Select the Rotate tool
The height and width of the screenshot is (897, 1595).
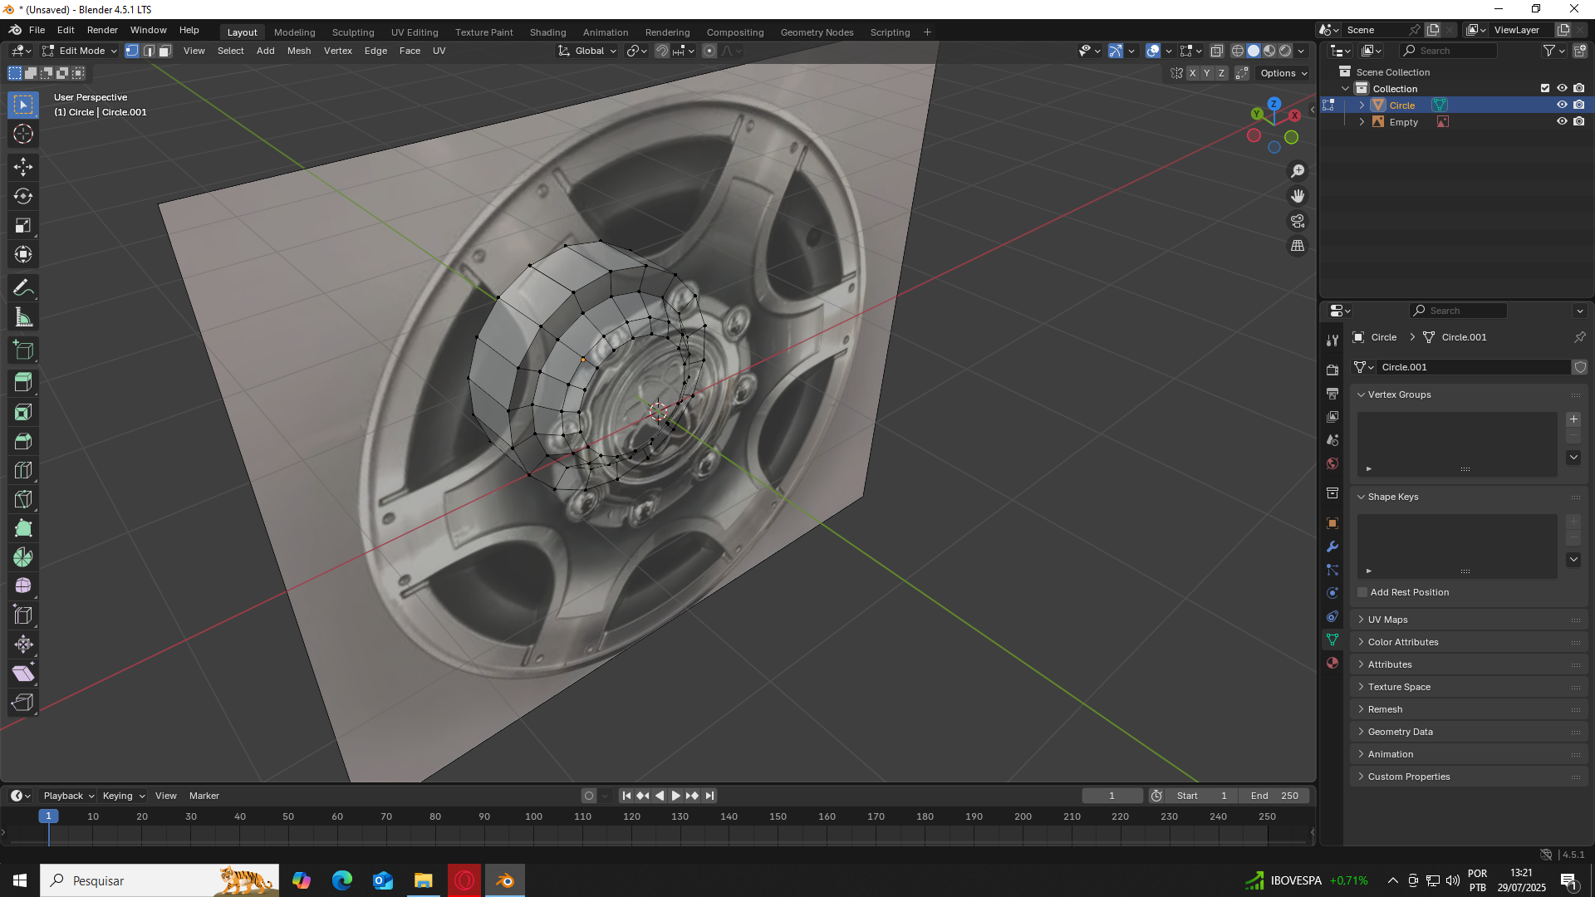[x=23, y=196]
